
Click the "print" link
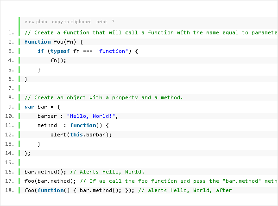[102, 22]
